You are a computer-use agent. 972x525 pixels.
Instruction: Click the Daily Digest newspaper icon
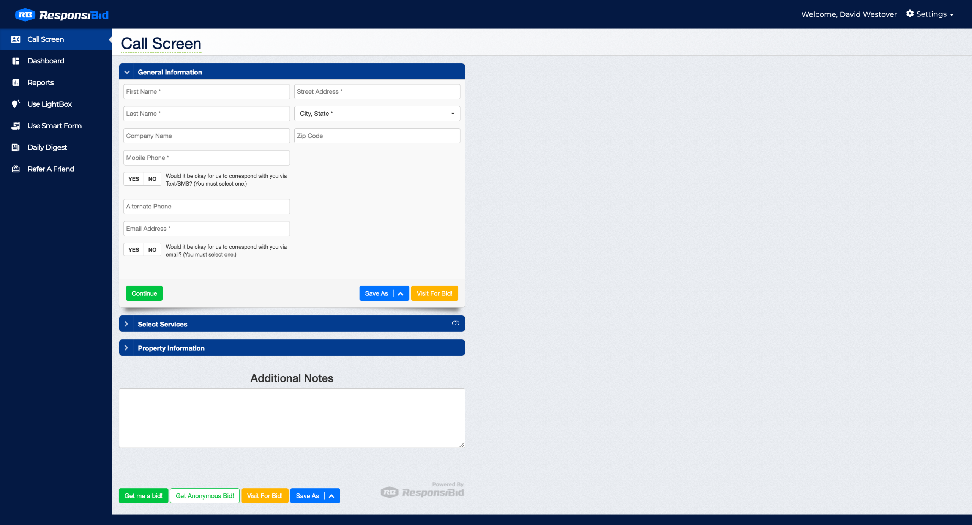pos(16,148)
